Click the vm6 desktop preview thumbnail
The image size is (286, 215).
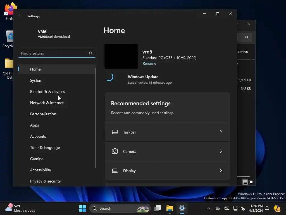click(x=121, y=56)
